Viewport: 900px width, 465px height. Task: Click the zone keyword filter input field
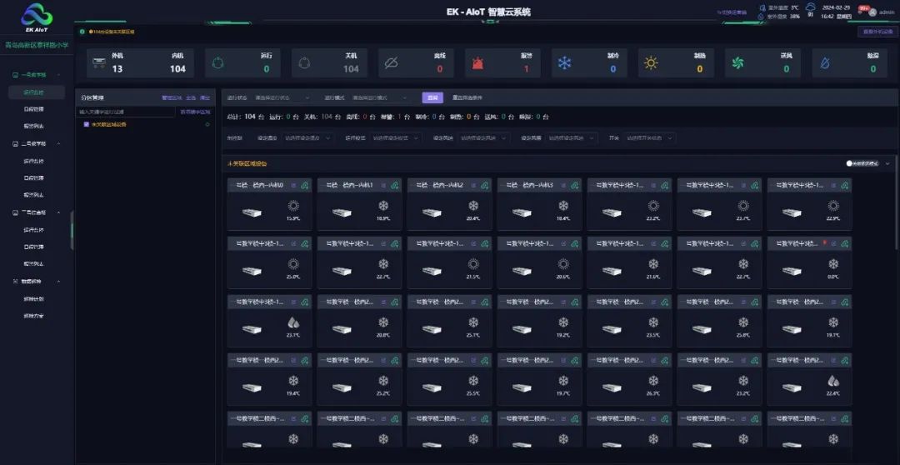tap(127, 111)
